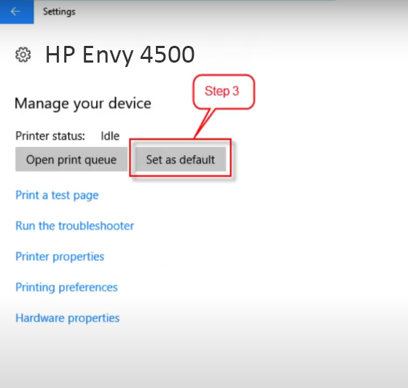Set the HP Envy 4500 as default
This screenshot has height=388, width=408.
click(x=181, y=159)
